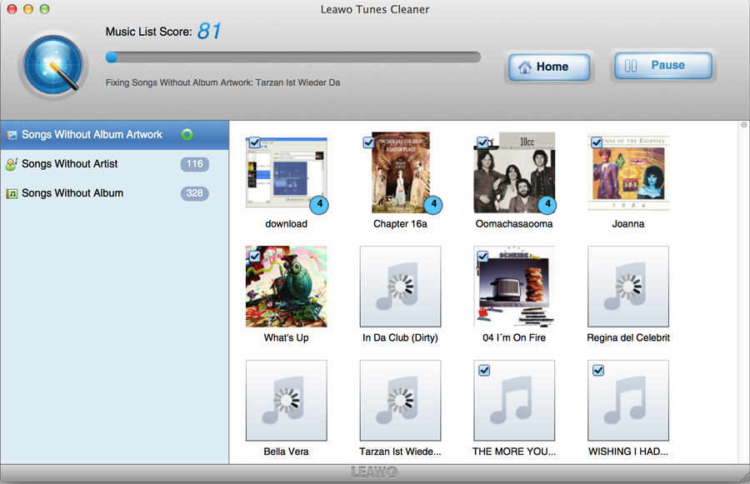The height and width of the screenshot is (484, 750).
Task: Click the 'Bella Vera' song title
Action: tap(287, 452)
